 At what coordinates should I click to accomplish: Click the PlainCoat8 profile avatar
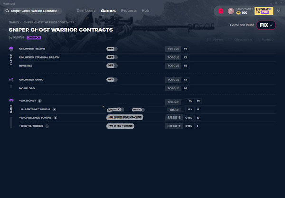click(x=231, y=10)
